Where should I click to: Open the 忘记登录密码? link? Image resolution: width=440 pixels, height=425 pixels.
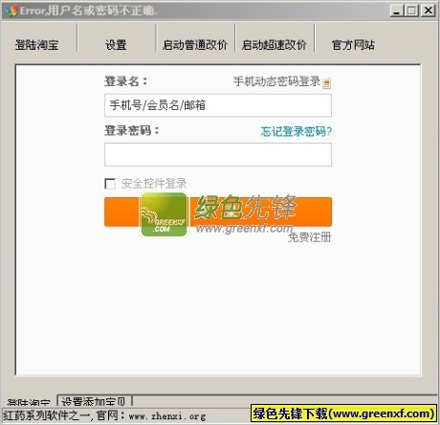297,131
